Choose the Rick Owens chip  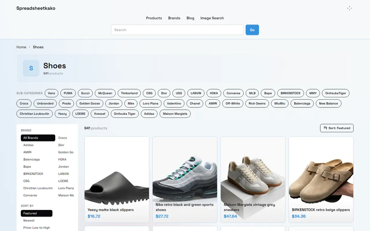click(x=257, y=103)
